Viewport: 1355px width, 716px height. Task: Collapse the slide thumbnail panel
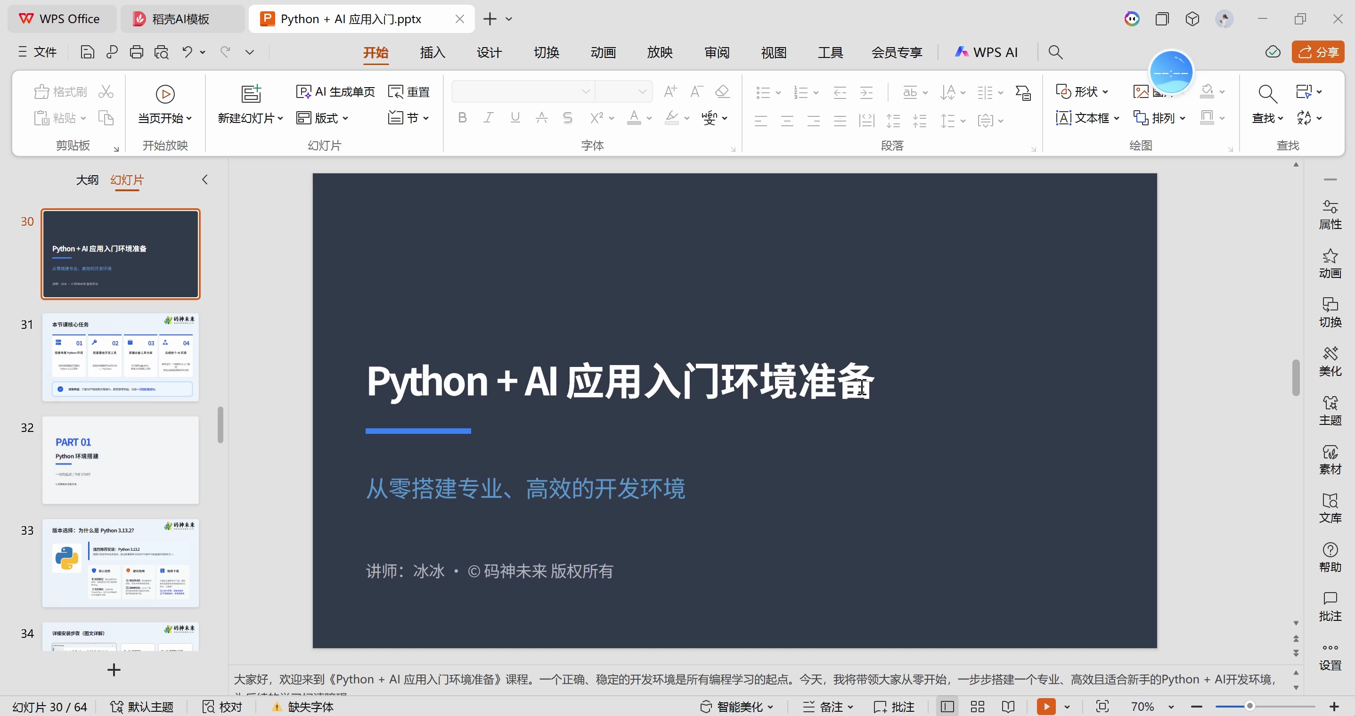[205, 180]
